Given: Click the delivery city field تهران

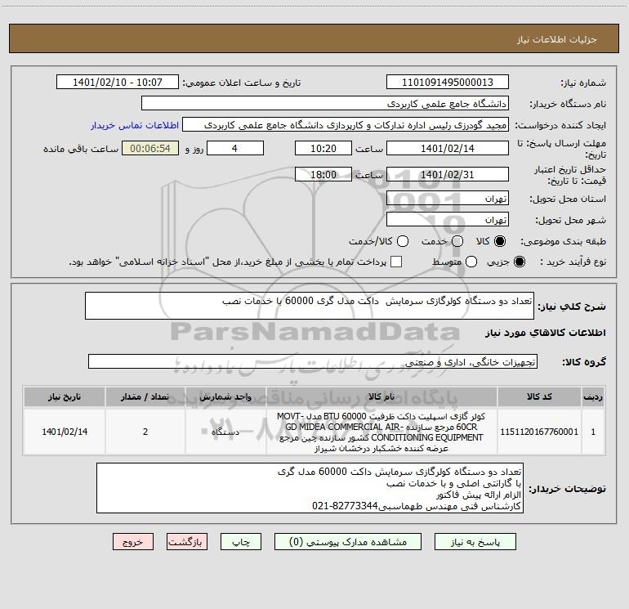Looking at the screenshot, I should point(448,220).
